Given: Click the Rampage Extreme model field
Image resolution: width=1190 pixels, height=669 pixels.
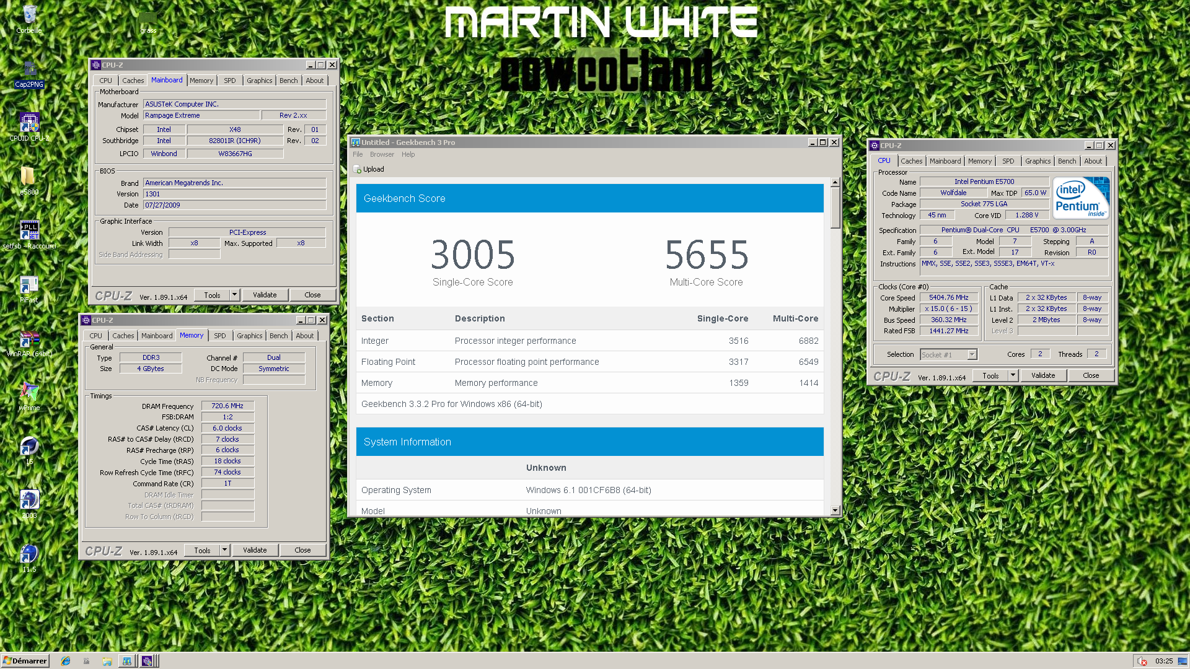Looking at the screenshot, I should click(201, 115).
